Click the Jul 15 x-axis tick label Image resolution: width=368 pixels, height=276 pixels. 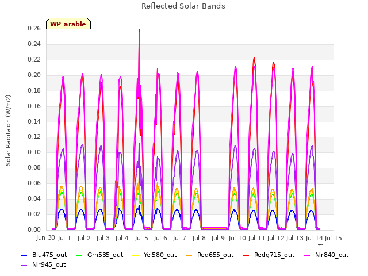tap(333, 238)
